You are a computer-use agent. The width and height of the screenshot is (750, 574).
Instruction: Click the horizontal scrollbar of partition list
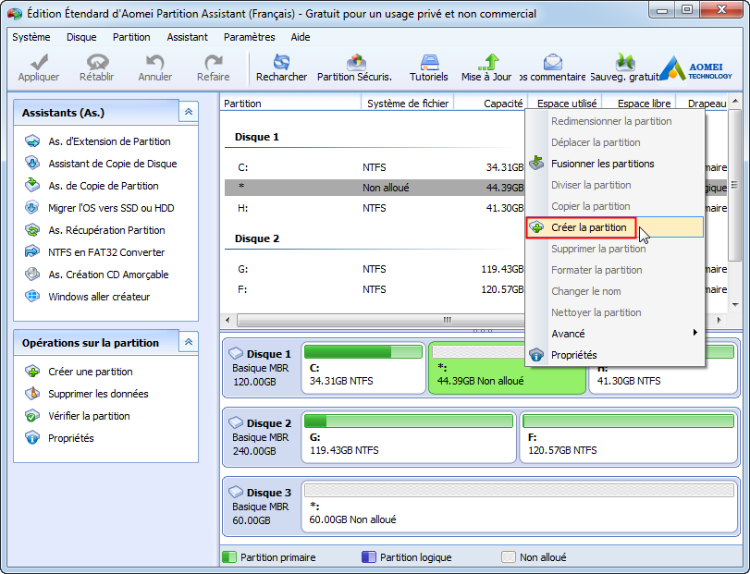[380, 320]
